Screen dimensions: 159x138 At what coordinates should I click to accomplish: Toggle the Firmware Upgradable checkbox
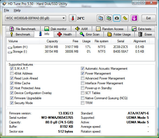click(x=12, y=98)
